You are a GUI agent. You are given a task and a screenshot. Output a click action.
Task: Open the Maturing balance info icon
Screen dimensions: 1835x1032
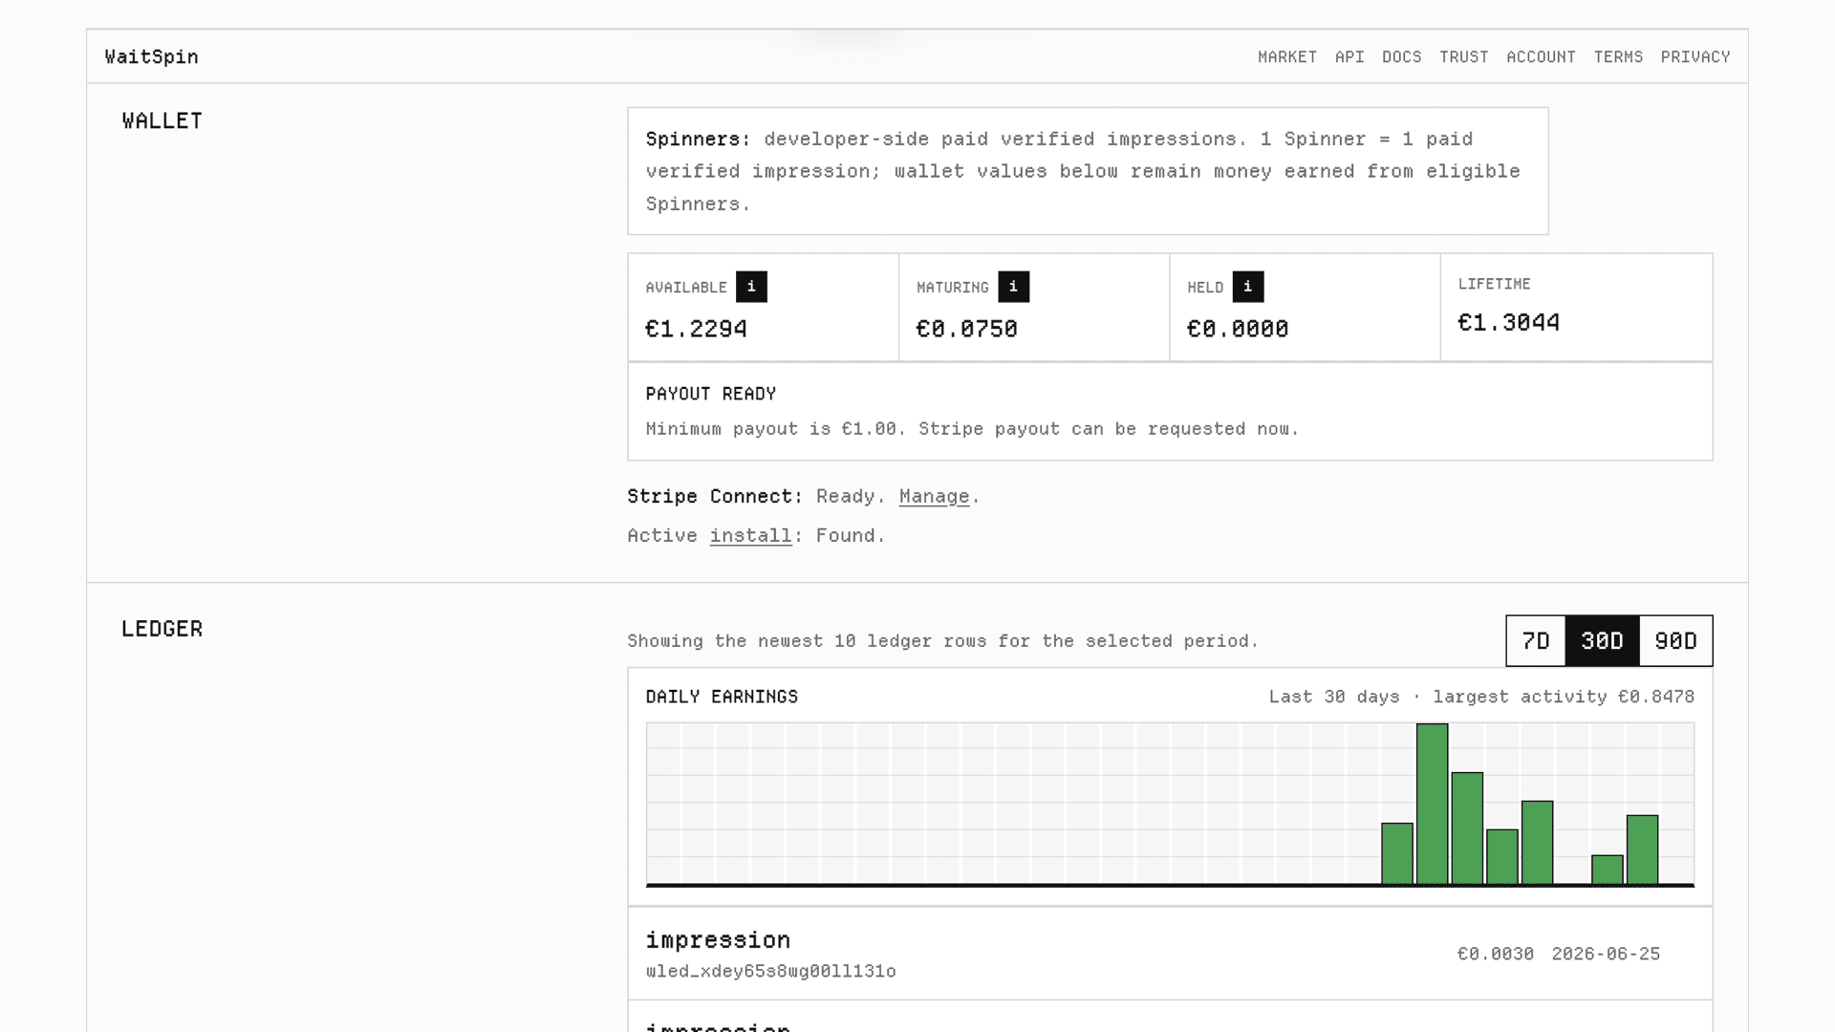tap(1013, 287)
